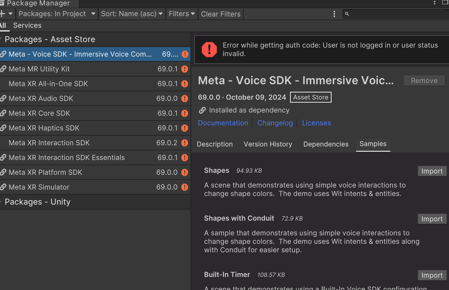Select Meta XR Haptics SDK package
The height and width of the screenshot is (290, 449).
[x=95, y=128]
